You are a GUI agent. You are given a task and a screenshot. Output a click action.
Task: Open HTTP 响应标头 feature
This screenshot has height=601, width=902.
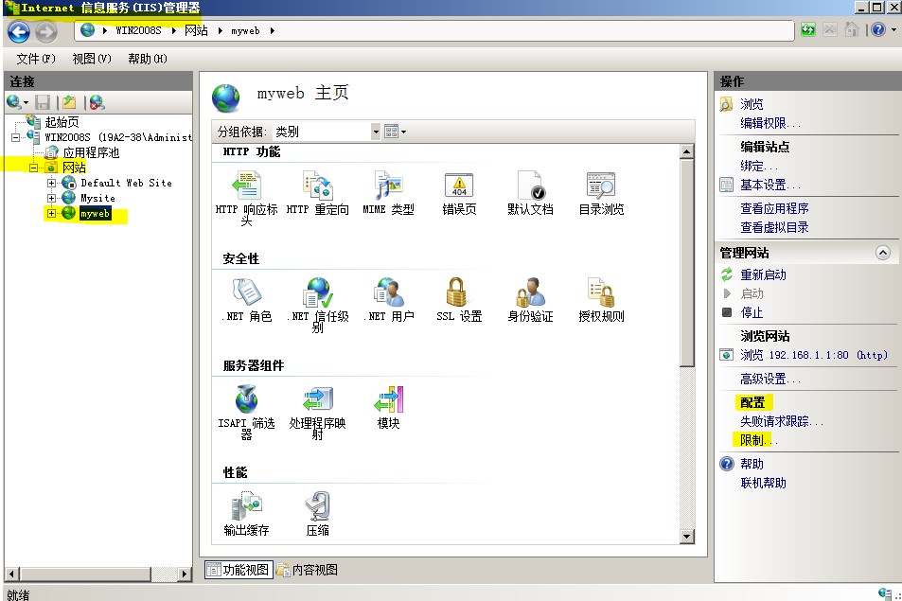coord(246,198)
